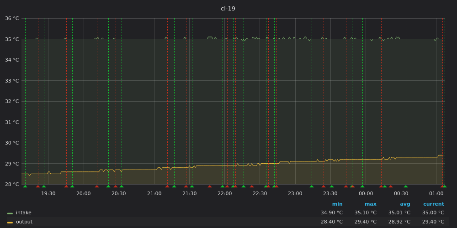Sort legend by min column
The width and height of the screenshot is (457, 228).
337,204
